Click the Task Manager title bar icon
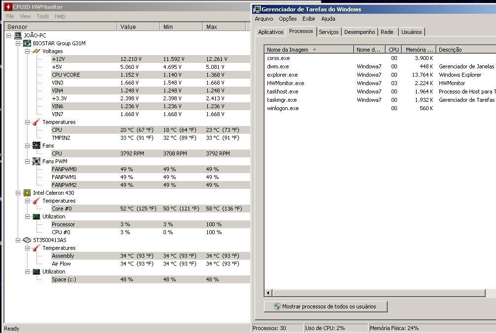 257,9
